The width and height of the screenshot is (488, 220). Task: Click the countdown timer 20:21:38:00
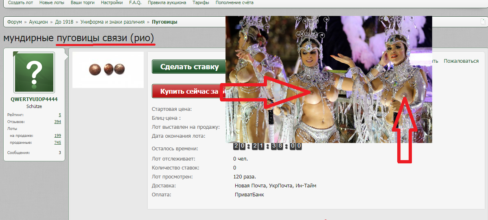267,145
